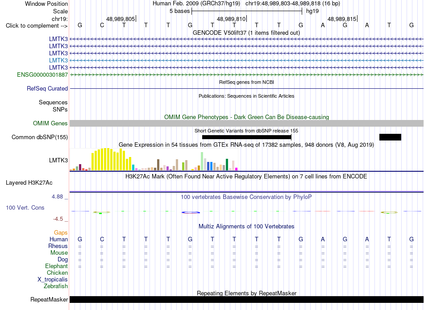Click the green ENSG00000301887 transcript arrow line
424x310 pixels.
247,74
